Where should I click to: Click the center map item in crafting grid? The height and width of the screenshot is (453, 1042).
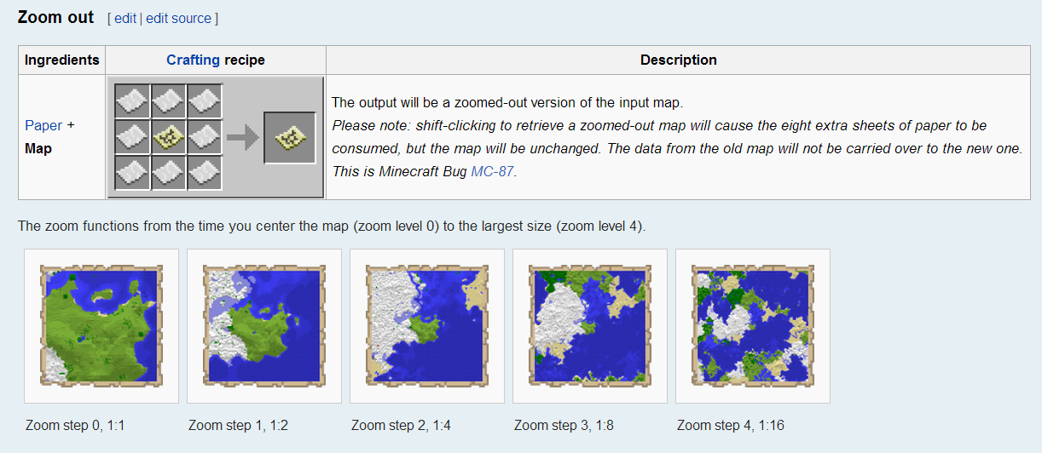click(168, 137)
